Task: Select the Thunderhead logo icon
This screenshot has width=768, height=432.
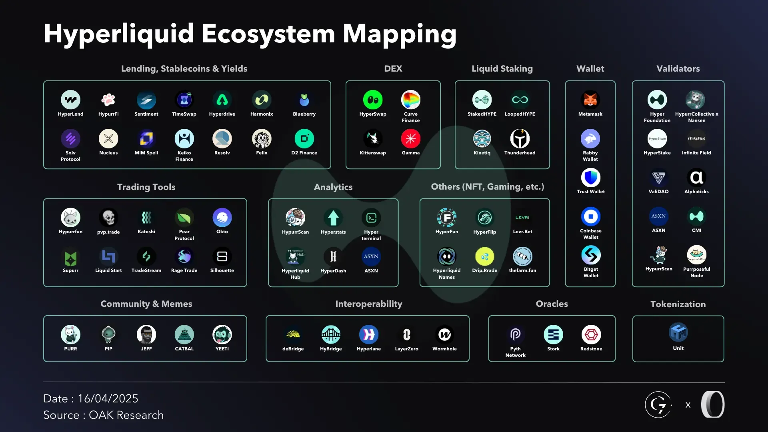Action: [x=520, y=139]
